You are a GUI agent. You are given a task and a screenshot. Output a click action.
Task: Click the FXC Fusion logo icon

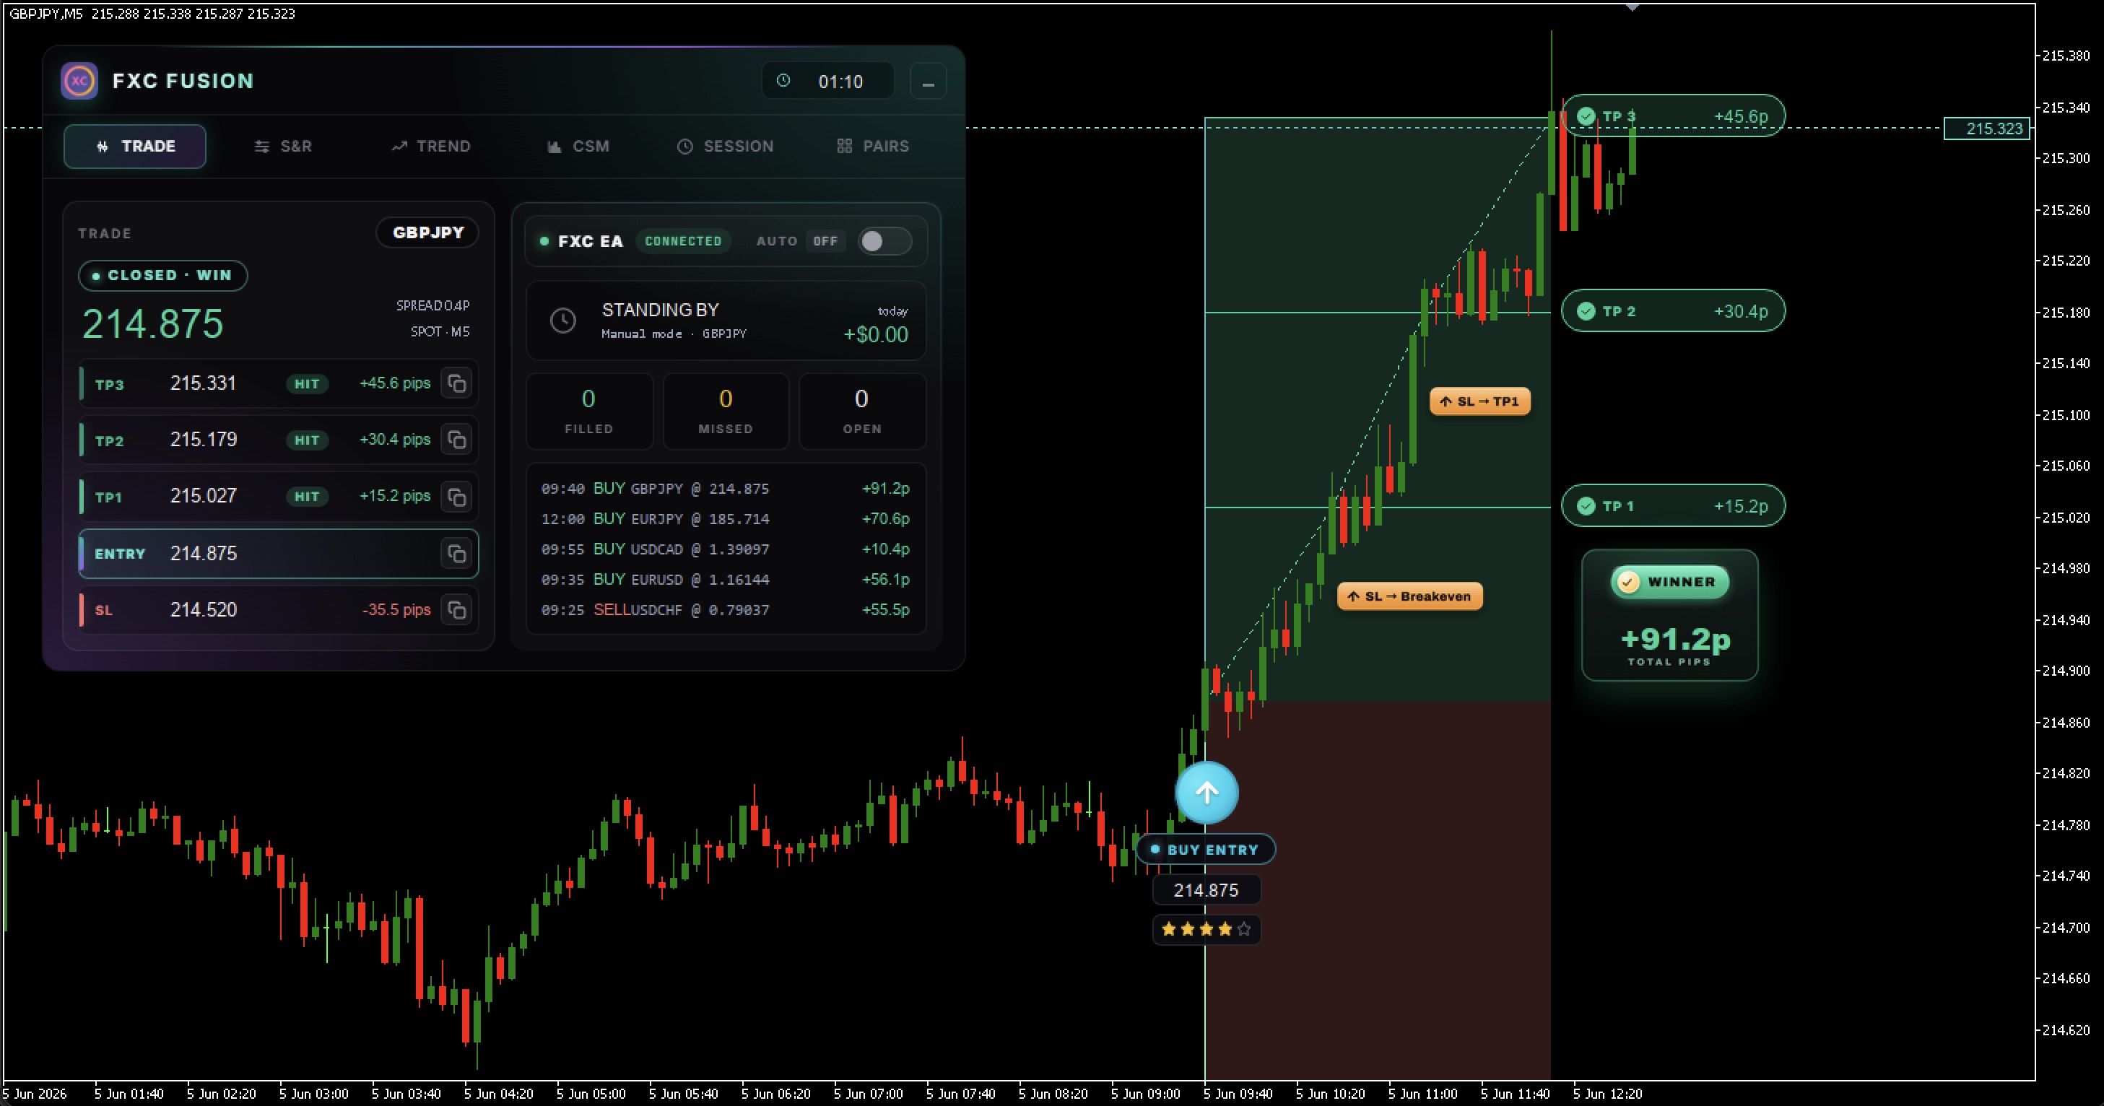[79, 81]
